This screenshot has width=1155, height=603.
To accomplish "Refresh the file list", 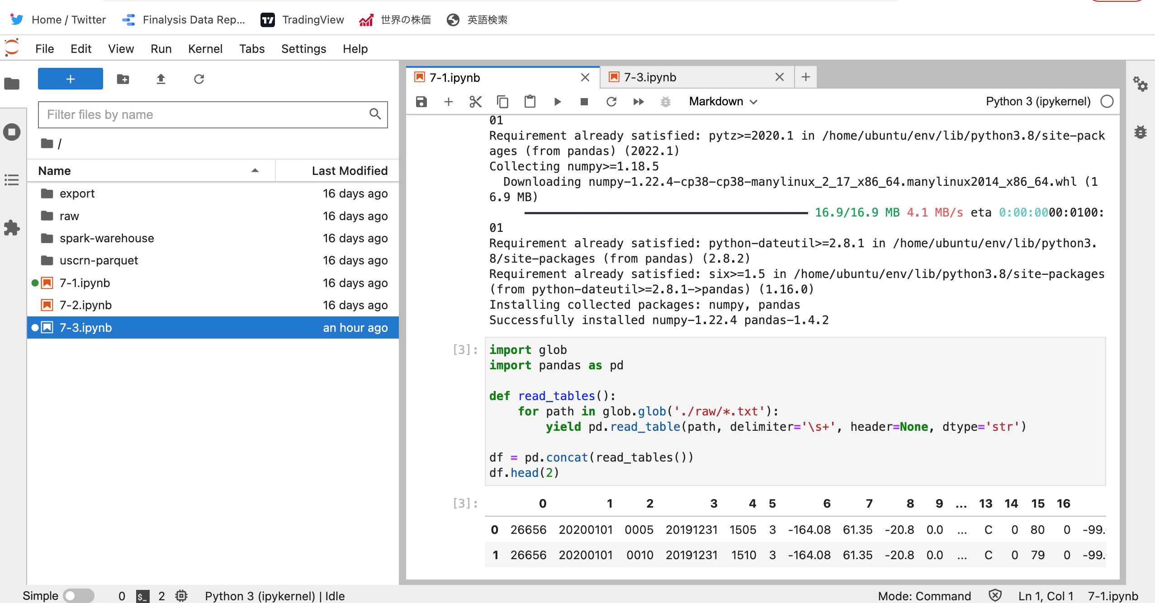I will point(199,79).
